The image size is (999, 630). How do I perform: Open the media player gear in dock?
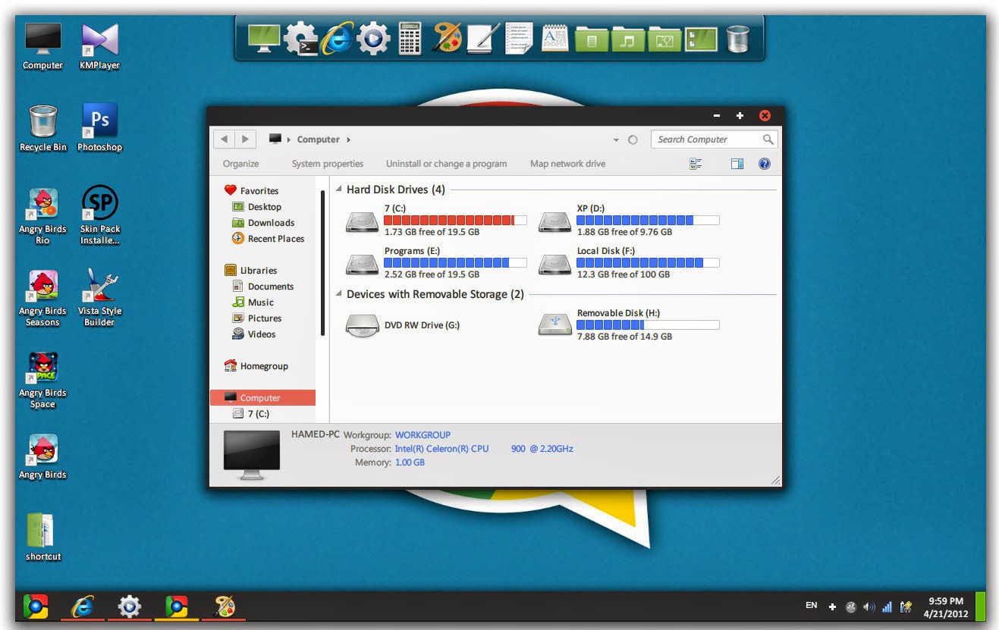(373, 38)
